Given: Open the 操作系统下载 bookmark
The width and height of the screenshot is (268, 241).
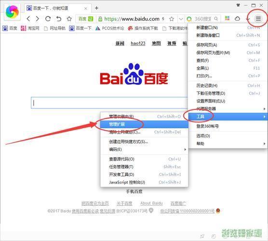Looking at the screenshot, I should [x=143, y=28].
